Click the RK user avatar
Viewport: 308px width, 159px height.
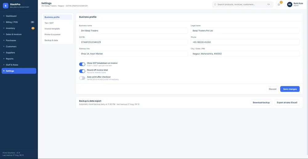point(290,4)
